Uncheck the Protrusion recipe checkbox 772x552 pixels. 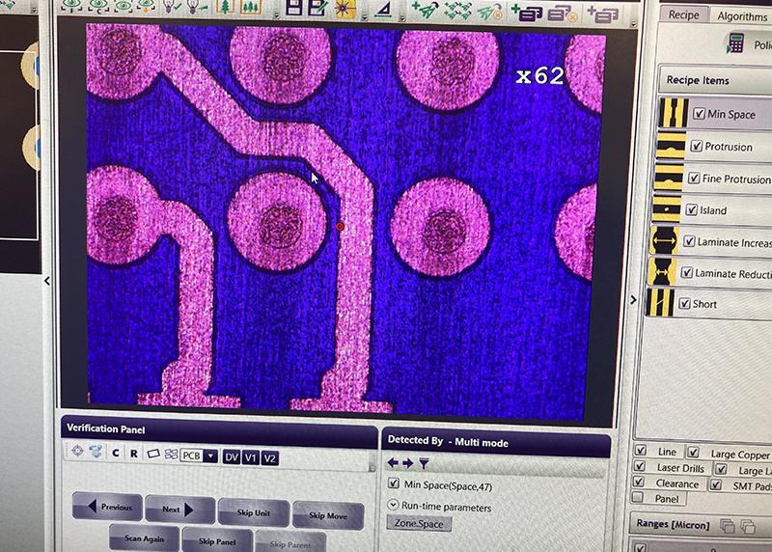[x=696, y=146]
